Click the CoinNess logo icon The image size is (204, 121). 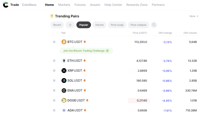tap(6, 5)
